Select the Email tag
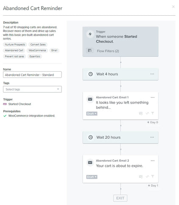The width and height of the screenshot is (179, 205). pos(54,50)
